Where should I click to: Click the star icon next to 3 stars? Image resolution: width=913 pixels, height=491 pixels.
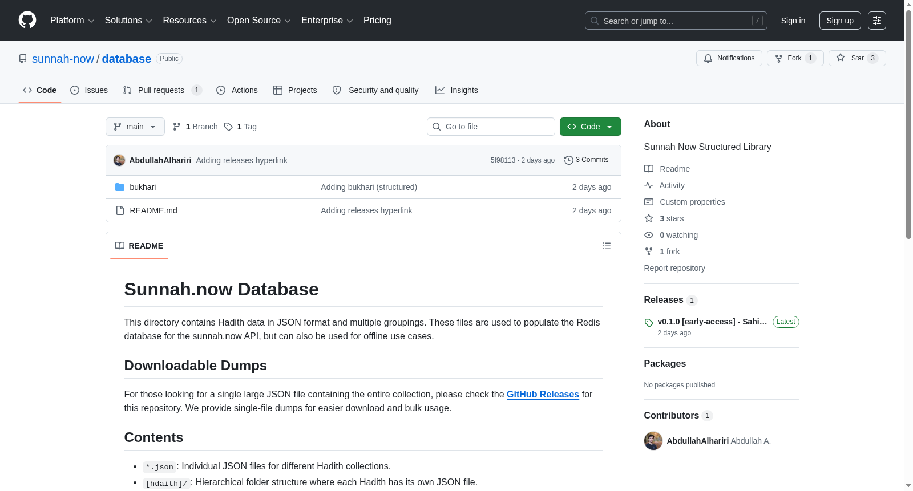[x=649, y=218]
